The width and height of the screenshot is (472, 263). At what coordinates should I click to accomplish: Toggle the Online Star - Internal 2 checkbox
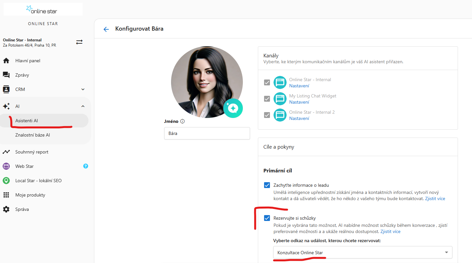click(x=267, y=115)
